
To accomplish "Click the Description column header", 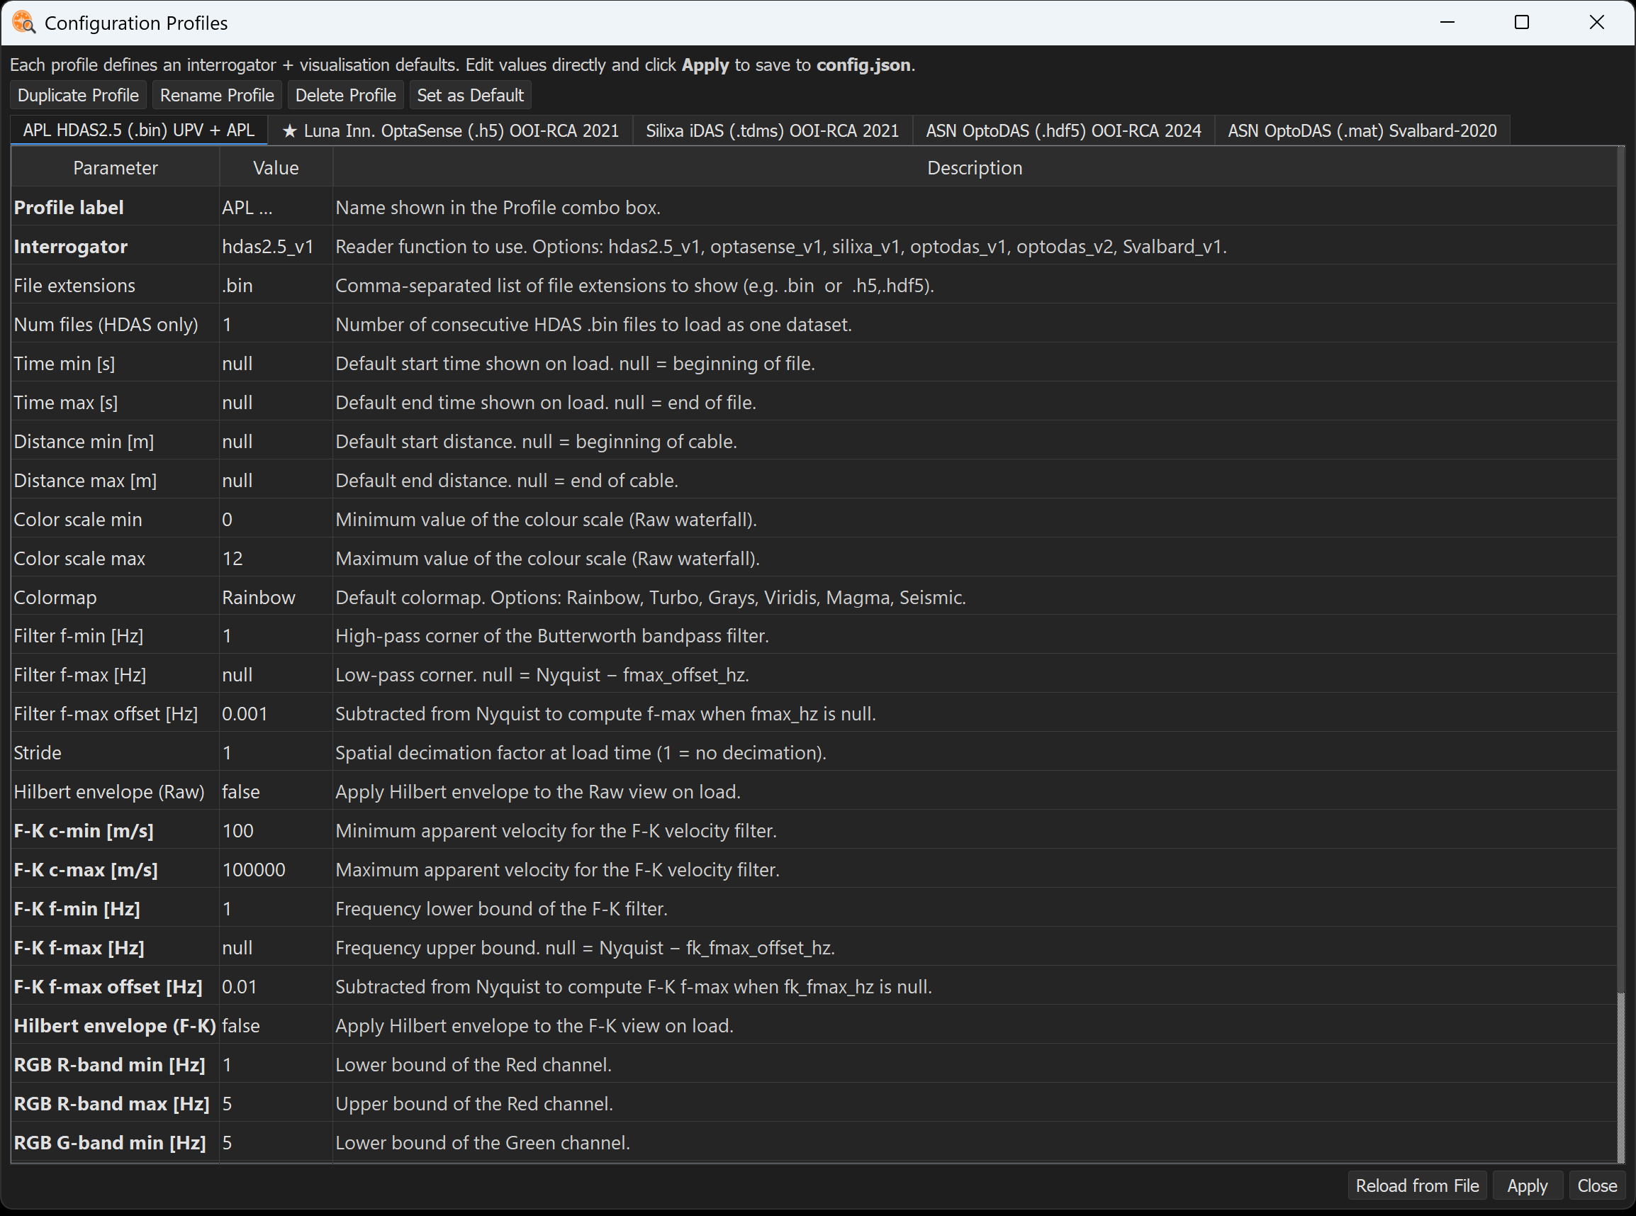I will 975,168.
